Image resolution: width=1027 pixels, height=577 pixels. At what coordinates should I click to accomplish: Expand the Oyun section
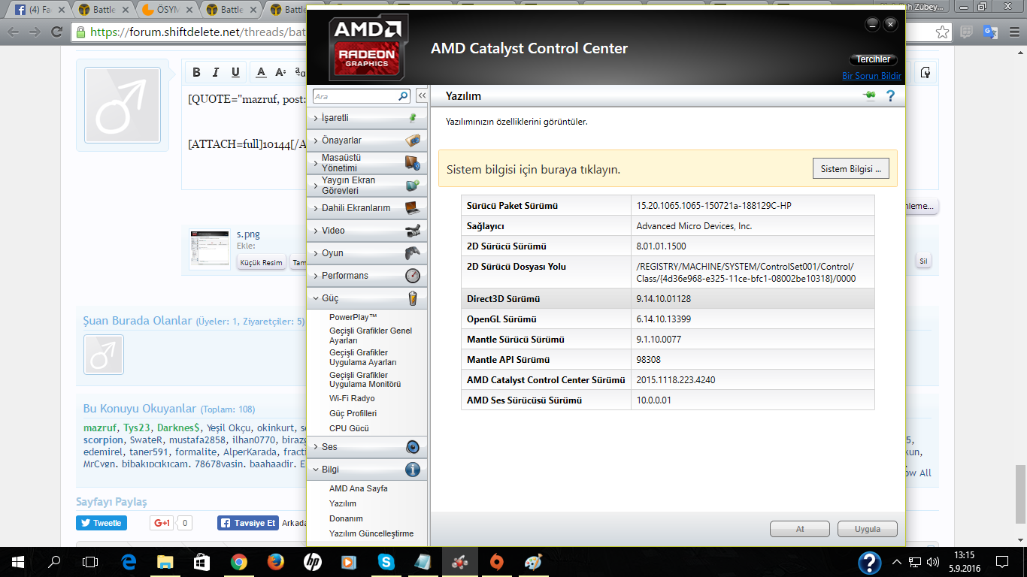point(367,253)
